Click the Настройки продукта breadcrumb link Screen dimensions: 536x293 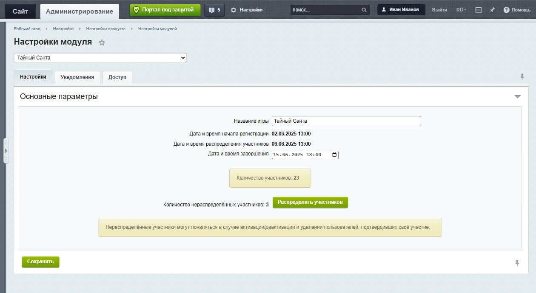[x=105, y=29]
